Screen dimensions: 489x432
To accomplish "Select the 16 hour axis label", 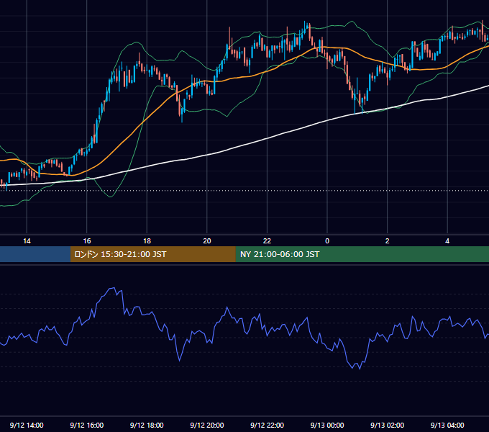I will coord(87,241).
